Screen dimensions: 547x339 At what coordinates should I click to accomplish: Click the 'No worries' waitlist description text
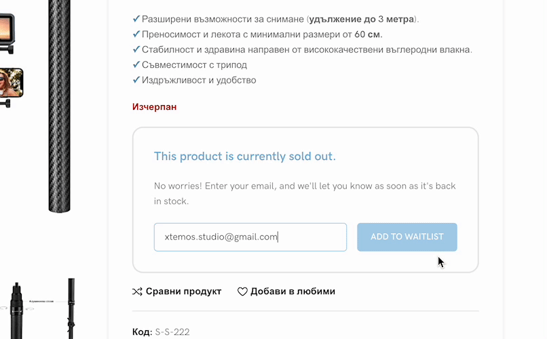305,193
